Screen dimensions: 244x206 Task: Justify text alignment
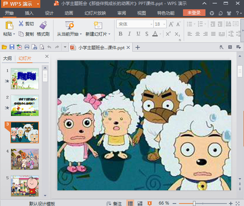pos(213,34)
